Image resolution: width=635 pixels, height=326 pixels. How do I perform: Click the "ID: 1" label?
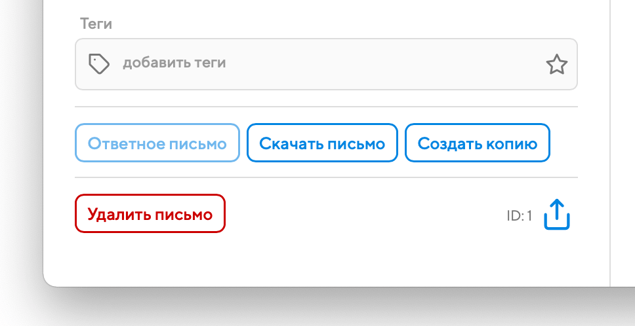(519, 215)
